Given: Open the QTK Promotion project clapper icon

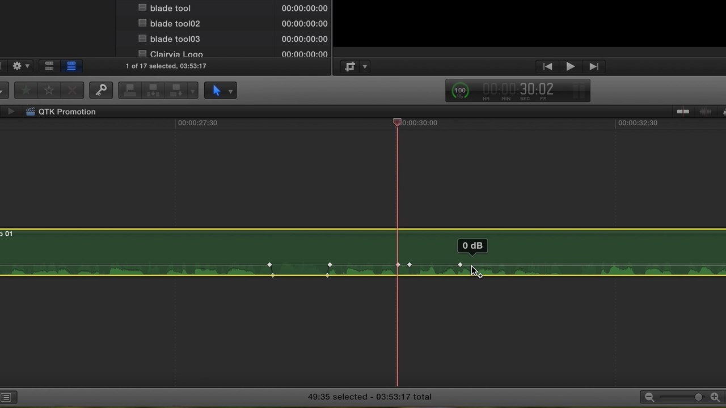Looking at the screenshot, I should (x=31, y=112).
